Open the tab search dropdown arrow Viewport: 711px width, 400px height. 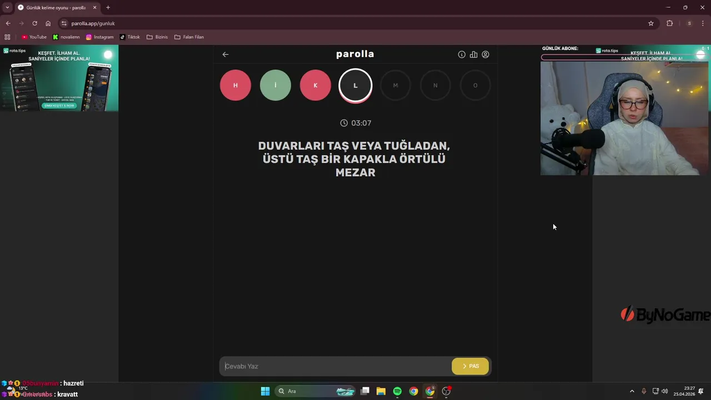tap(7, 7)
